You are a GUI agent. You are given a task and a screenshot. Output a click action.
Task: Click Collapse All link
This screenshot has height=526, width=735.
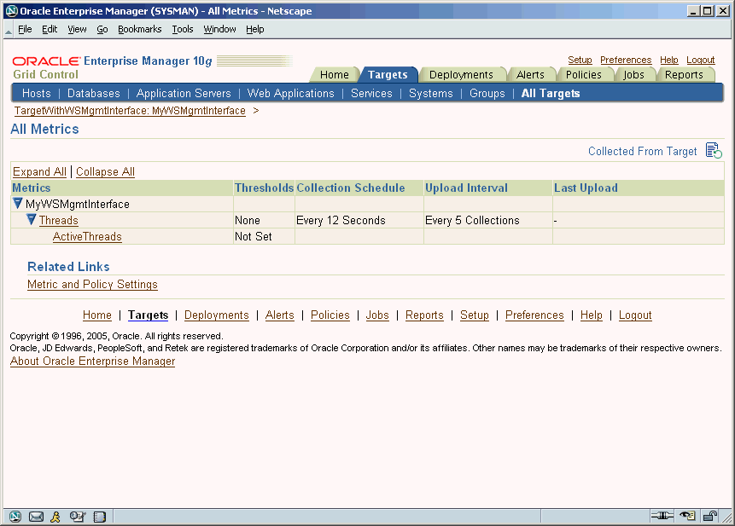[105, 171]
